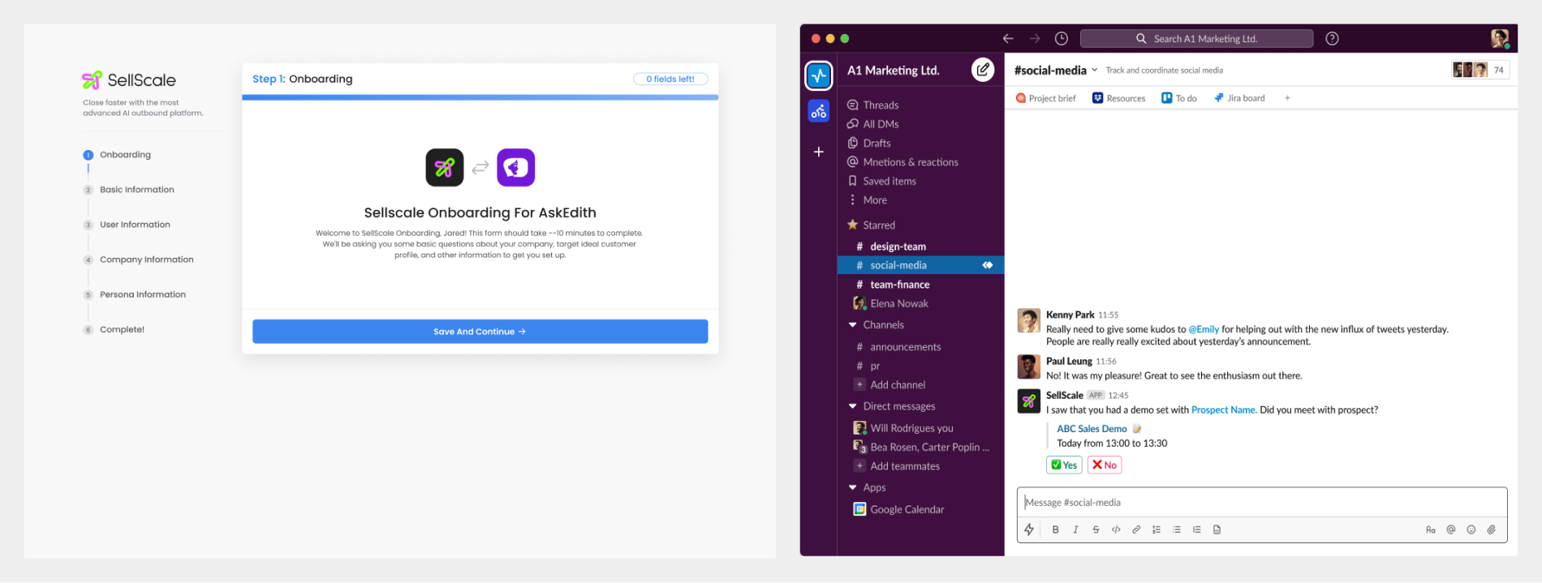Add a new workspace with plus
1542x583 pixels.
coord(819,152)
